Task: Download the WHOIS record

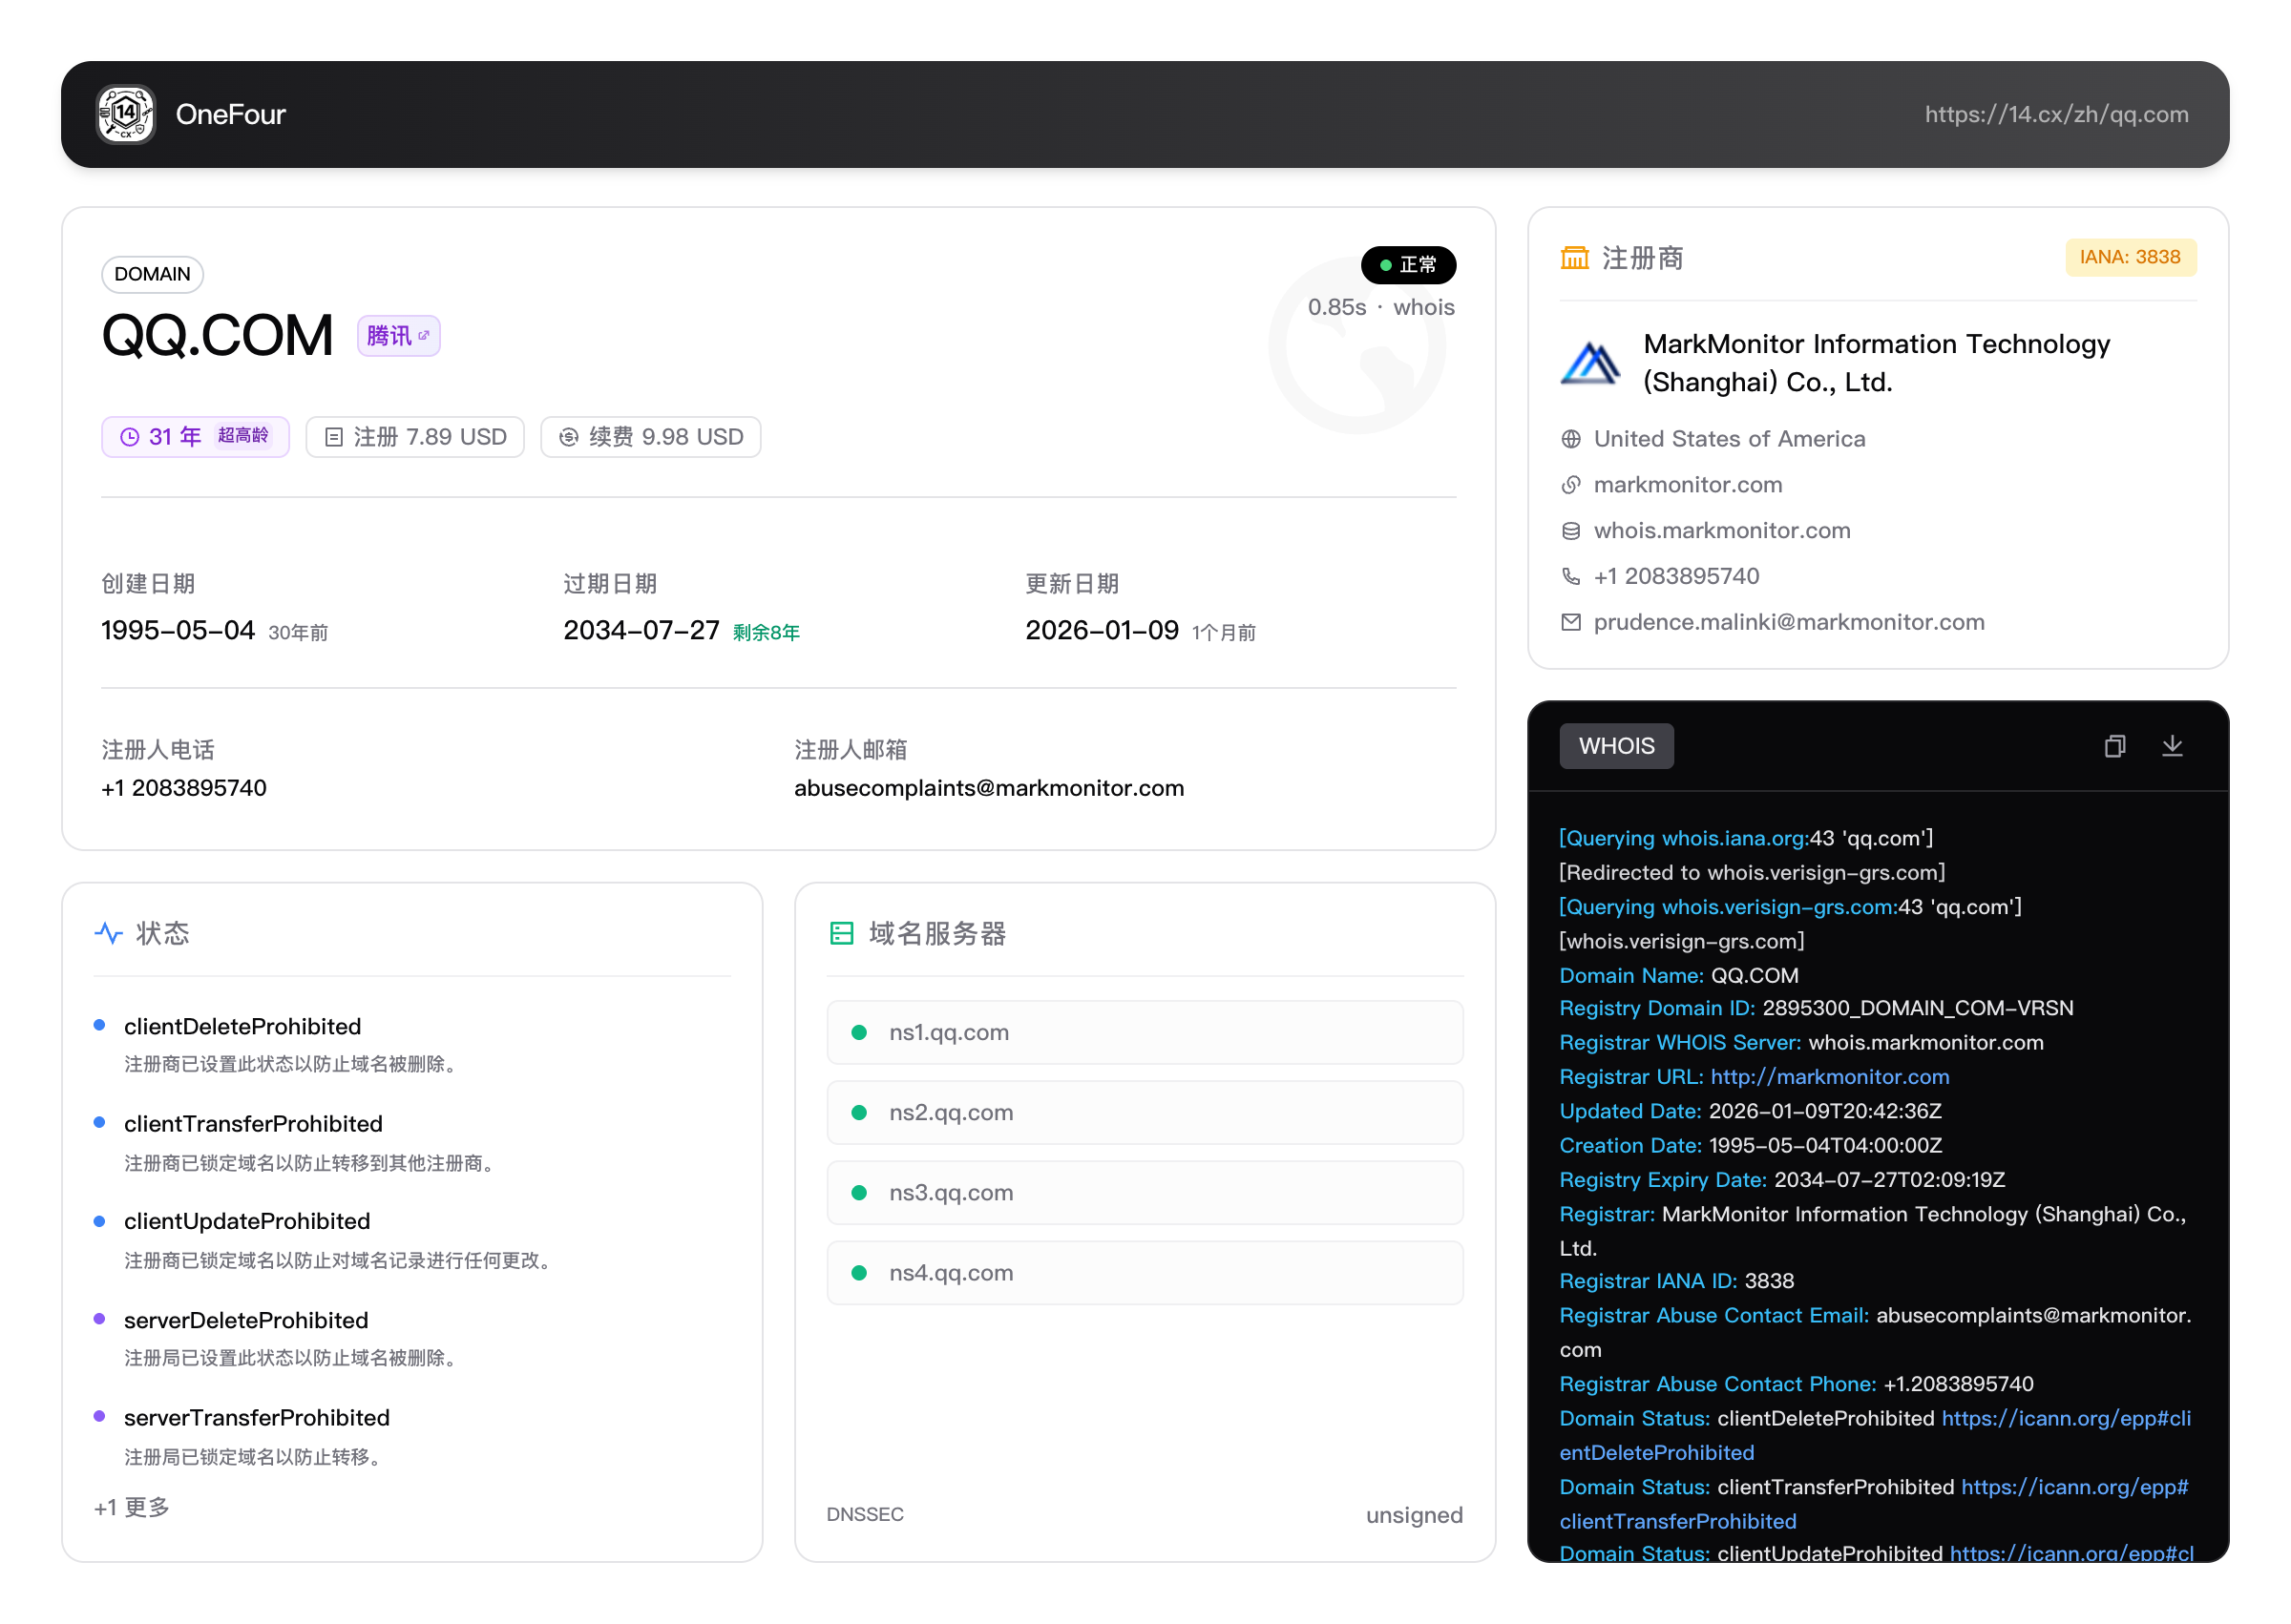Action: point(2171,746)
